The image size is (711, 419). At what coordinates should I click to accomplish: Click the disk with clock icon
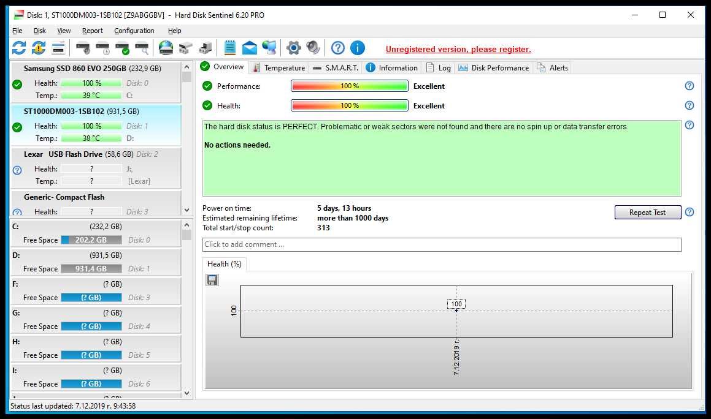[x=103, y=48]
